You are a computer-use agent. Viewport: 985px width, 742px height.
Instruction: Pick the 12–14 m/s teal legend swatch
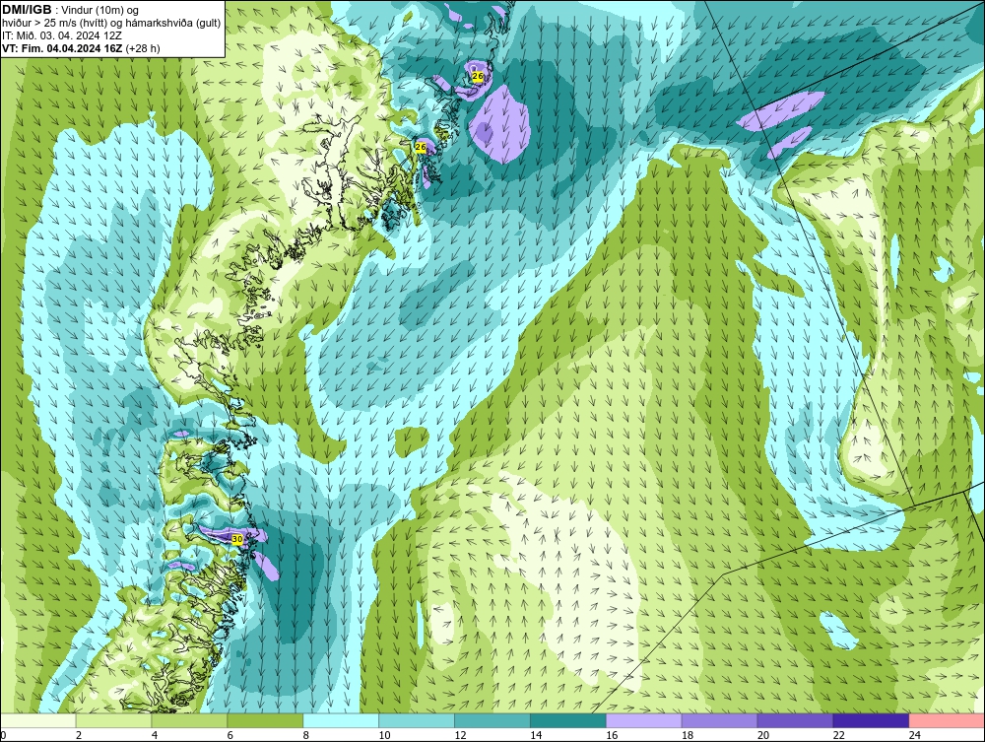pos(492,720)
